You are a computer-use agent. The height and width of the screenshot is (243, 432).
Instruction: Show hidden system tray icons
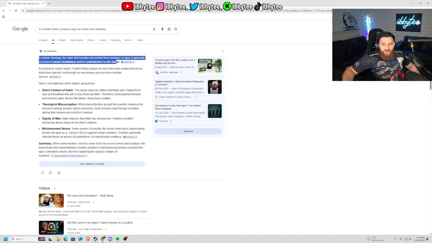pyautogui.click(x=395, y=239)
